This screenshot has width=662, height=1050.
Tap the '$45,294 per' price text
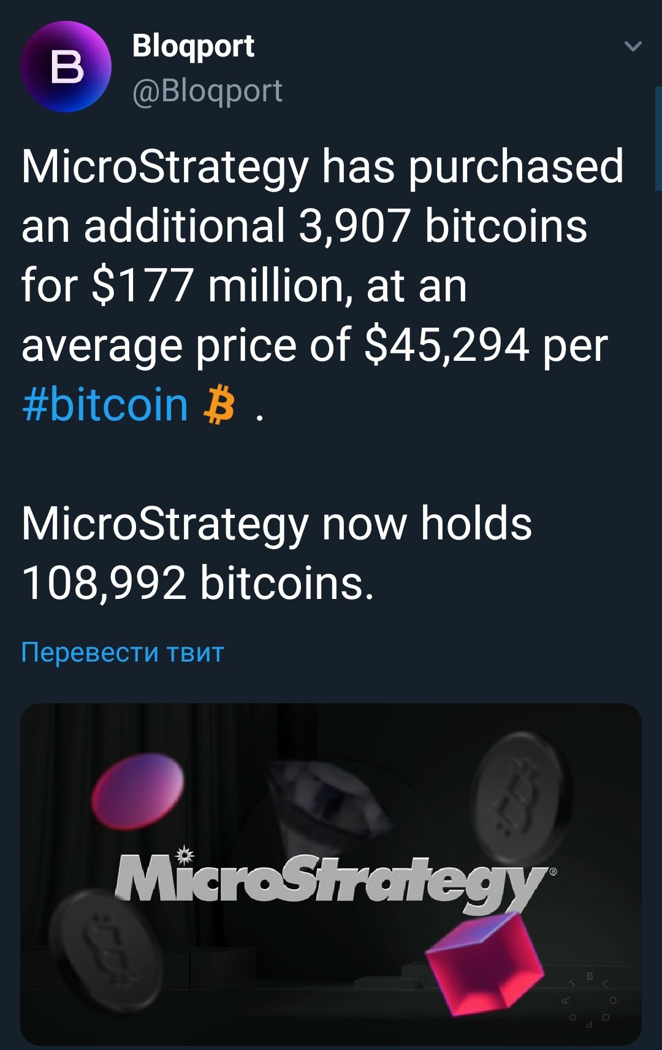[486, 345]
